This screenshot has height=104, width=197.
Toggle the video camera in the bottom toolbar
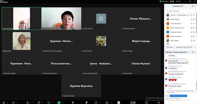(x=13, y=102)
